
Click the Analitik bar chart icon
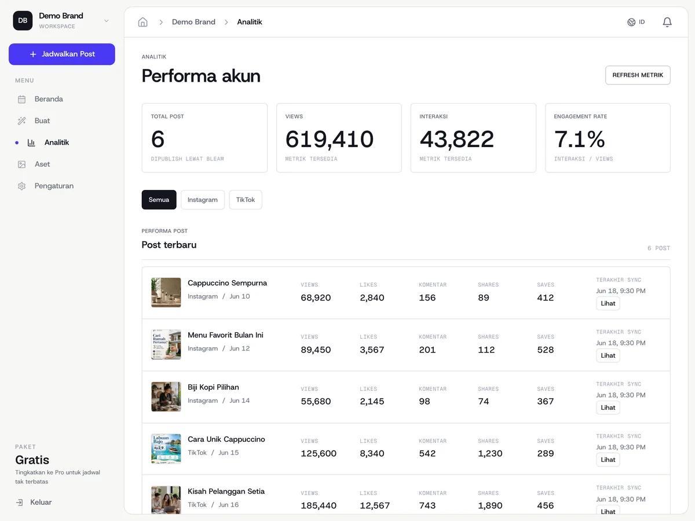[31, 142]
